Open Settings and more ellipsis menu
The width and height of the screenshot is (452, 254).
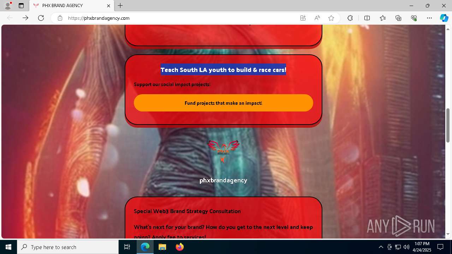tap(429, 18)
